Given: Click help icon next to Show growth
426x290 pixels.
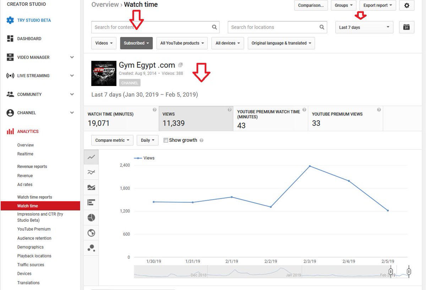Looking at the screenshot, I should 201,140.
